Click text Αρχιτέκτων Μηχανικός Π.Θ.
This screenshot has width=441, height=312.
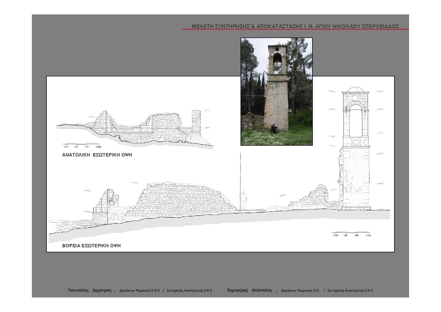300,291
